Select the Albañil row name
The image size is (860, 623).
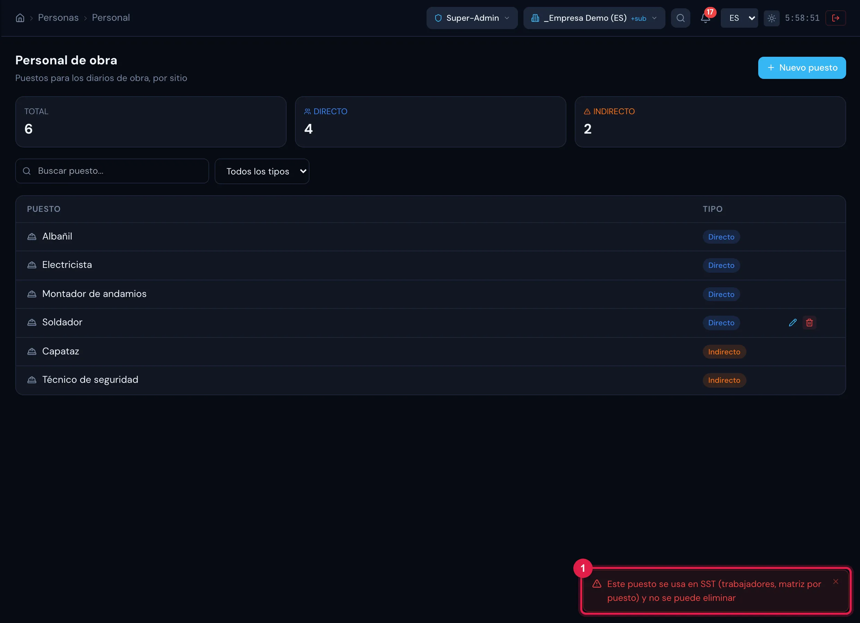tap(57, 237)
